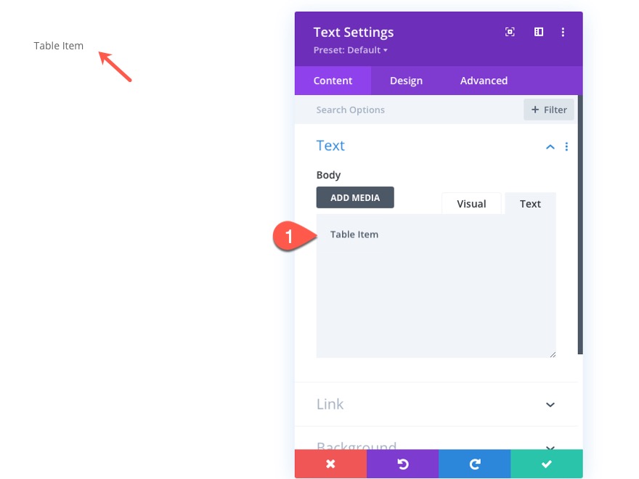Image resolution: width=639 pixels, height=479 pixels.
Task: Click the fullscreen expand modal icon
Action: 510,32
